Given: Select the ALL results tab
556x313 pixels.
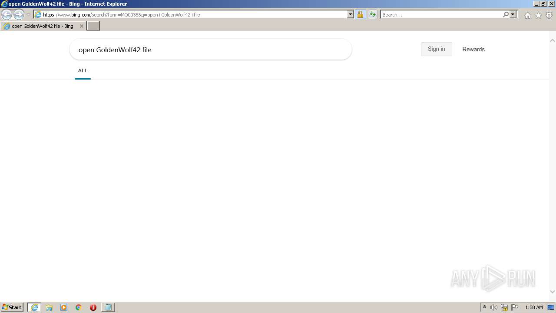Looking at the screenshot, I should coord(83,70).
